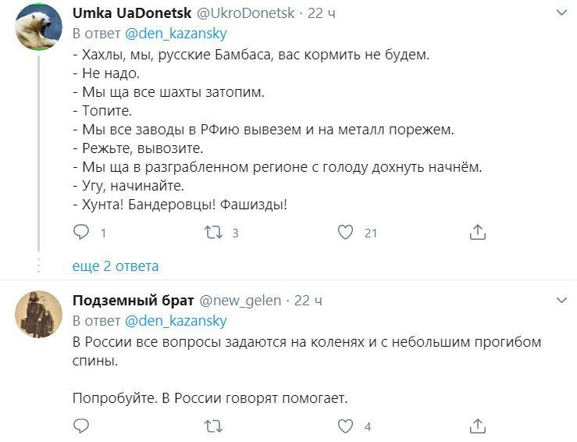Share the Подземный брат tweet
This screenshot has height=442, width=577.
point(478,426)
